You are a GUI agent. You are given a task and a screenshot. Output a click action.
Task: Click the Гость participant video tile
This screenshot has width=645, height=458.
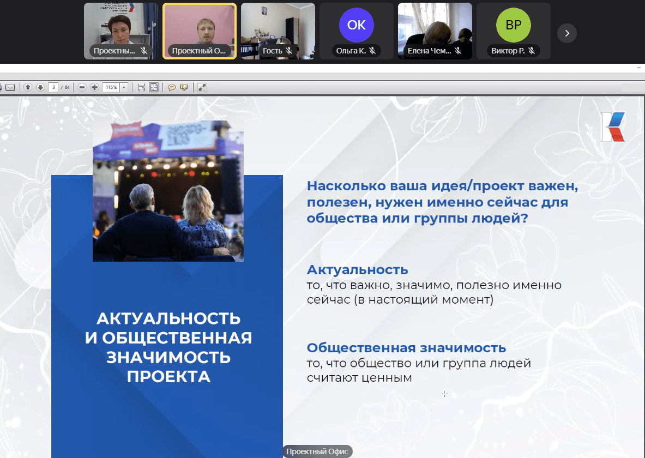pos(278,31)
